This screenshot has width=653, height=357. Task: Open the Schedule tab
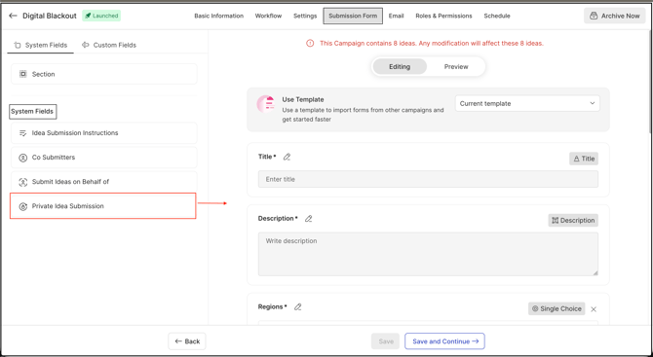click(x=497, y=16)
